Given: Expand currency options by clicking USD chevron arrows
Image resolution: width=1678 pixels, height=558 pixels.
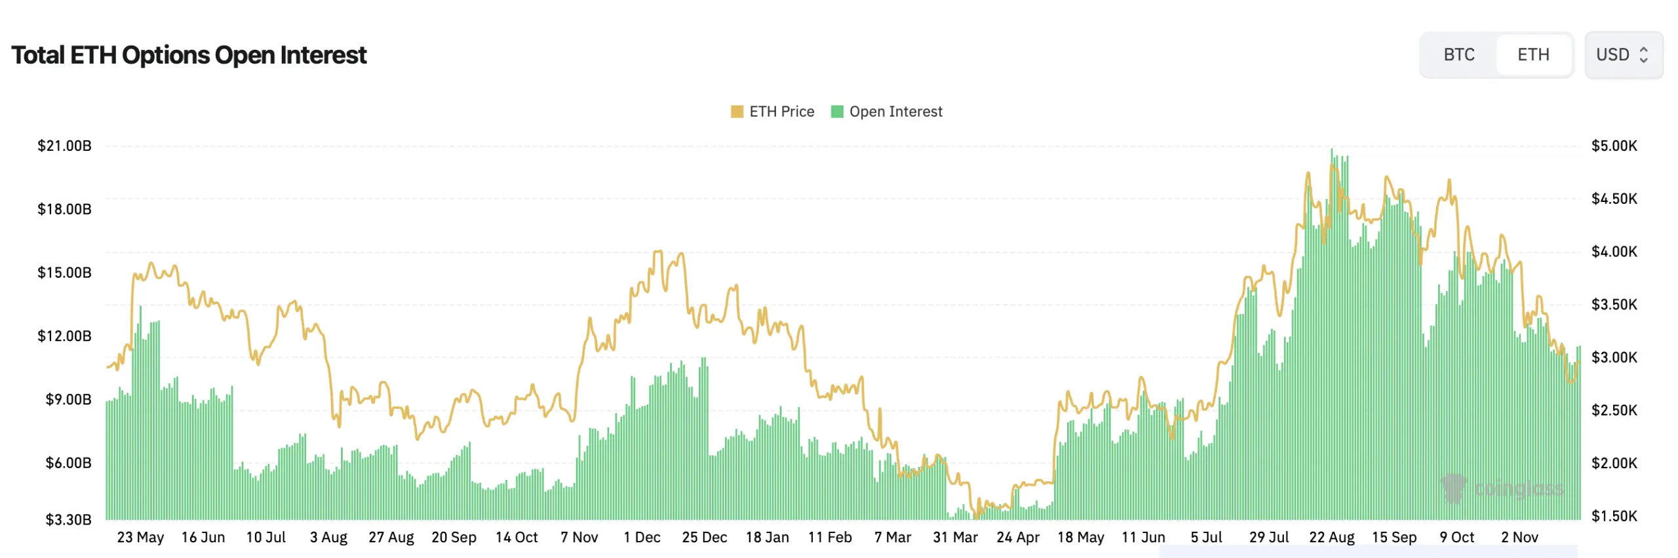Looking at the screenshot, I should click(1644, 55).
